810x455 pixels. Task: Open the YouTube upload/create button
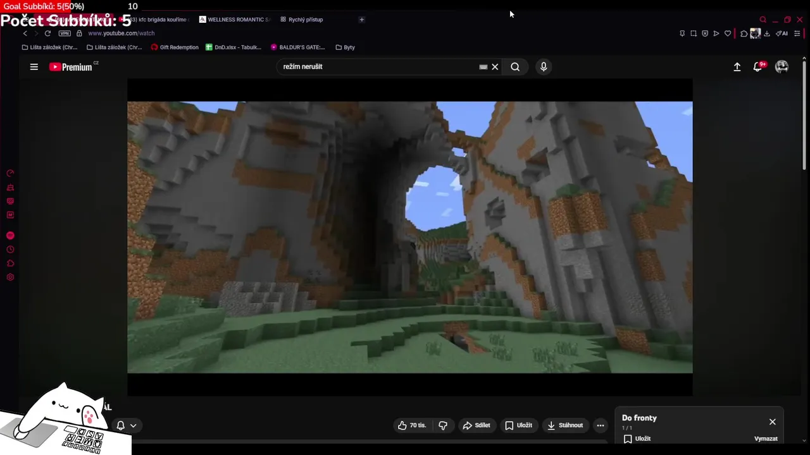coord(737,67)
